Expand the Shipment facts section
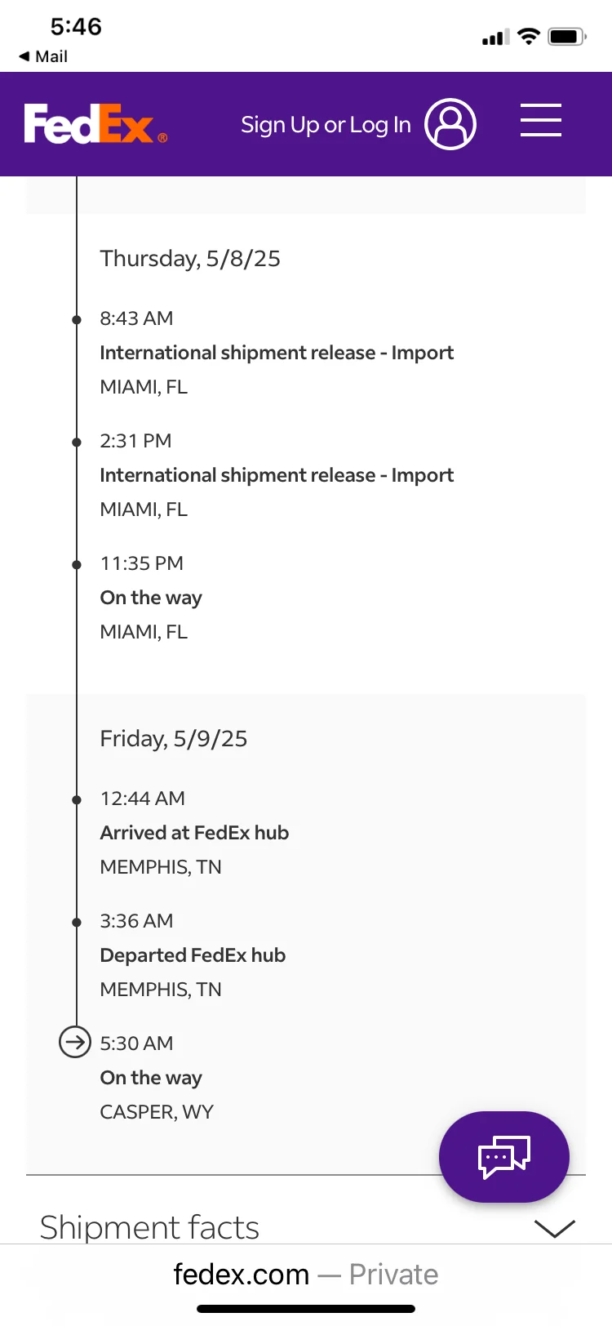The image size is (612, 1326). click(x=554, y=1228)
